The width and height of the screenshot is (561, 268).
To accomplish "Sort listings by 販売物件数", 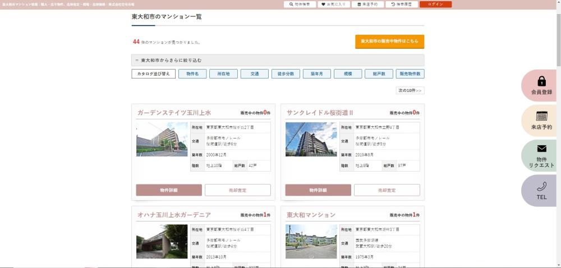I will (410, 74).
